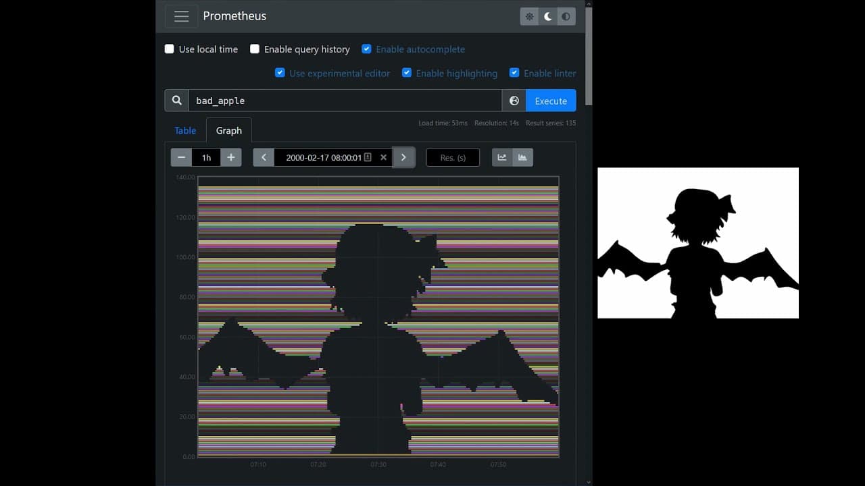Clear the end time with X icon
865x486 pixels.
pyautogui.click(x=383, y=157)
